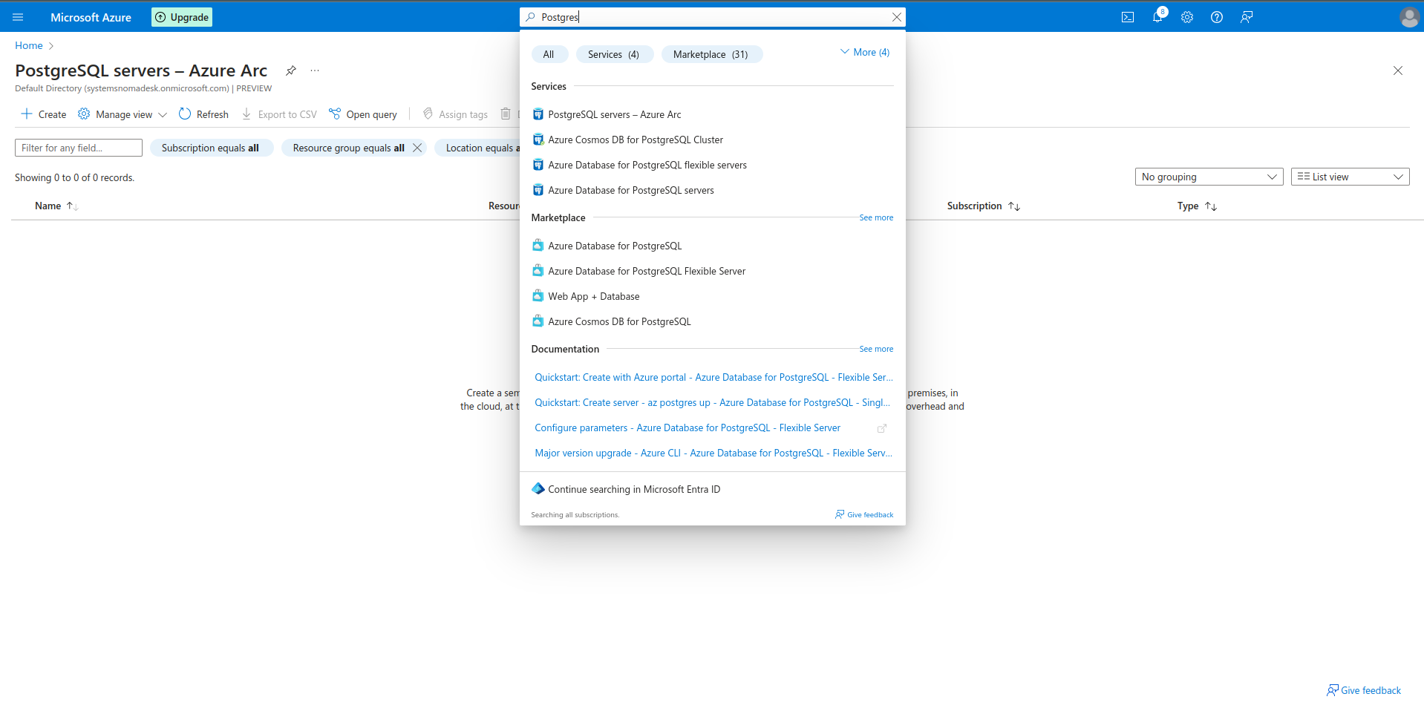This screenshot has width=1424, height=711.
Task: Open Quickstart: Create with Azure portal doc link
Action: pos(713,377)
